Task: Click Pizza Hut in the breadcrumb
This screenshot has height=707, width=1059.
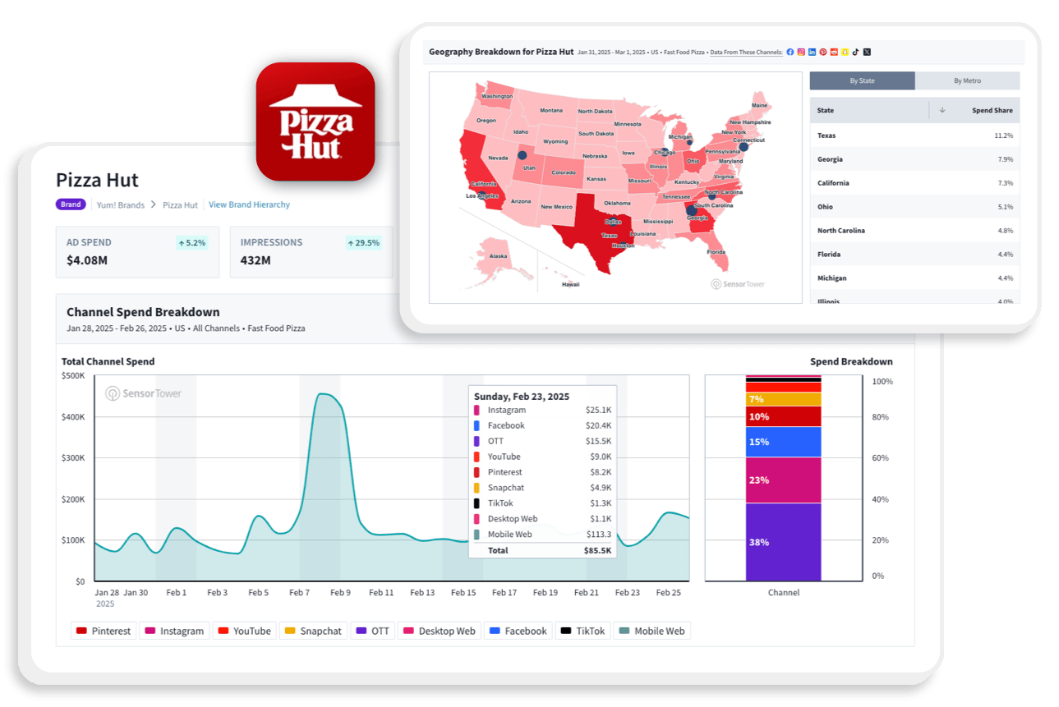Action: click(x=180, y=204)
